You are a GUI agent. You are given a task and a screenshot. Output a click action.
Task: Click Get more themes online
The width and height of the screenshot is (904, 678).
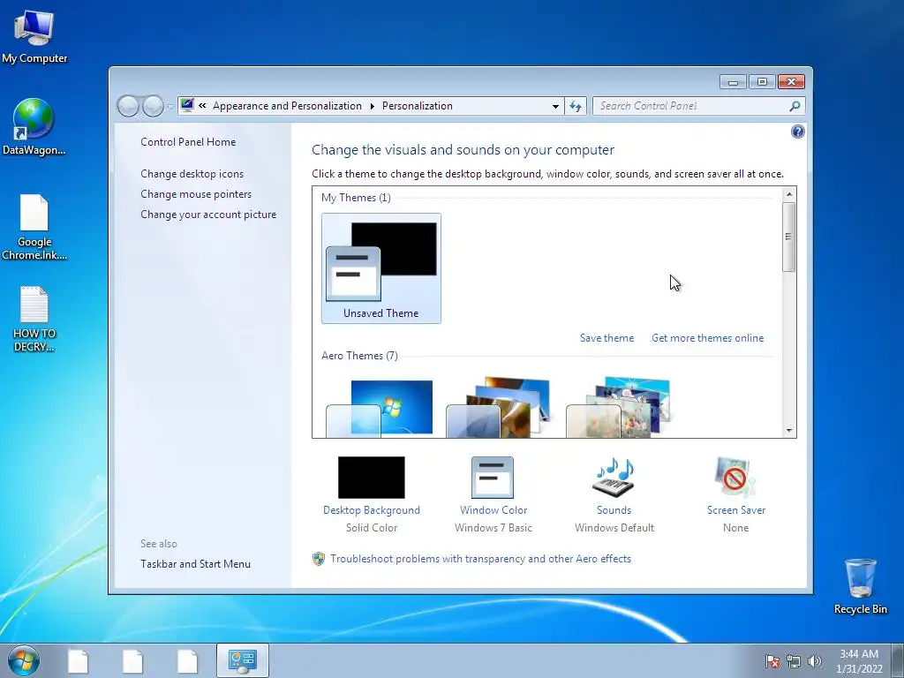tap(707, 338)
